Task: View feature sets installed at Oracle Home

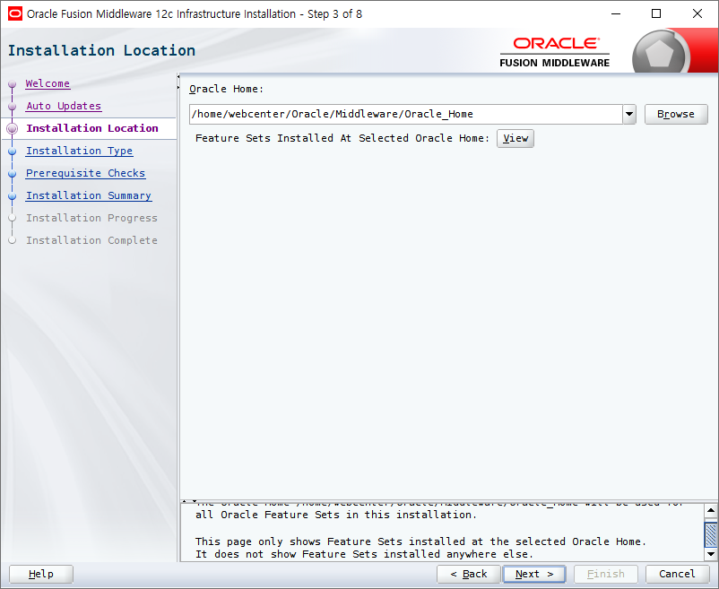Action: (x=515, y=138)
